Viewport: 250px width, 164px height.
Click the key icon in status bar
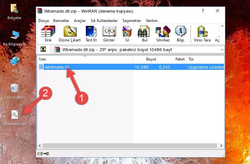point(46,154)
